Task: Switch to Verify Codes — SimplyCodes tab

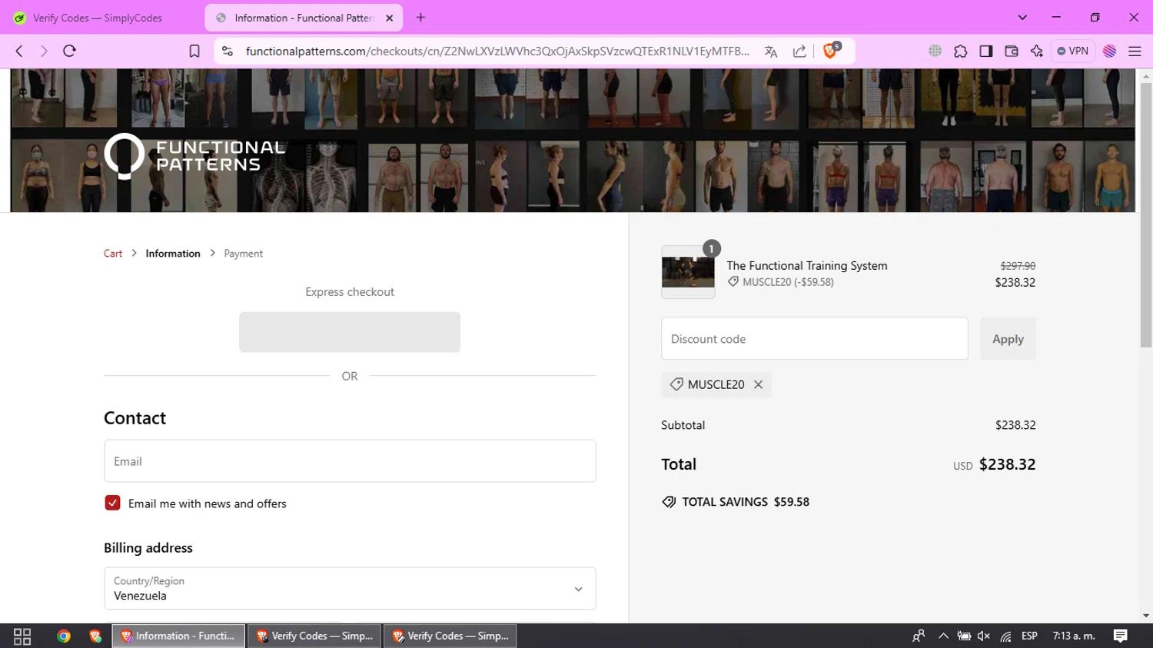Action: 98,18
